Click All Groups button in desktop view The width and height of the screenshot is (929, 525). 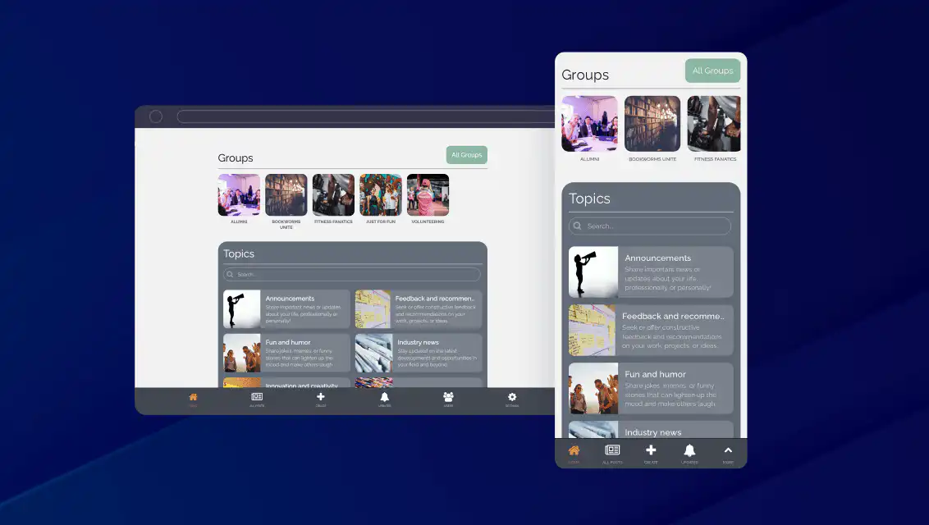[x=467, y=155]
